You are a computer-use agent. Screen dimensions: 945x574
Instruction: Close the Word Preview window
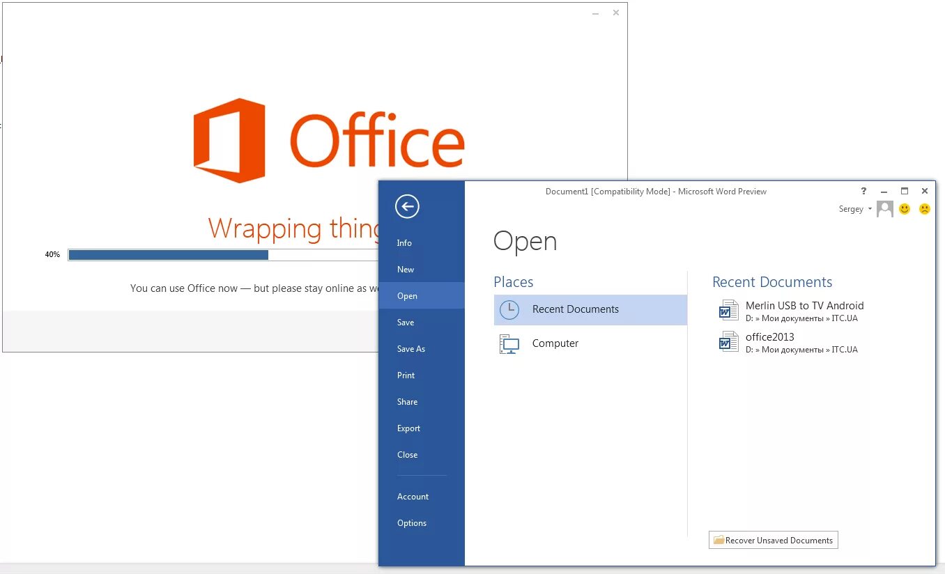coord(925,191)
